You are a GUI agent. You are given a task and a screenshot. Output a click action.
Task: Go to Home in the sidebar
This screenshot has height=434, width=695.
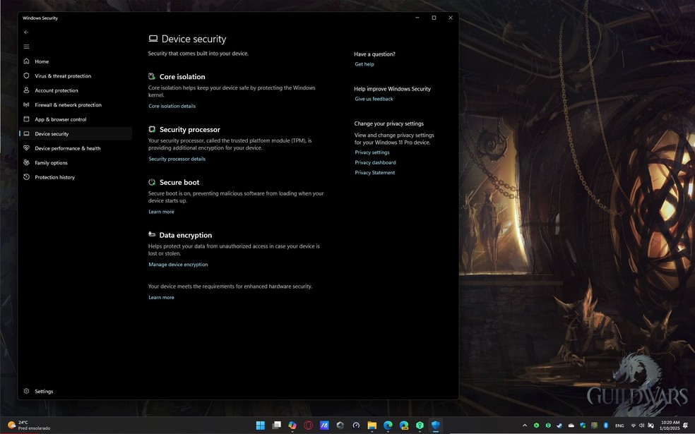[42, 61]
